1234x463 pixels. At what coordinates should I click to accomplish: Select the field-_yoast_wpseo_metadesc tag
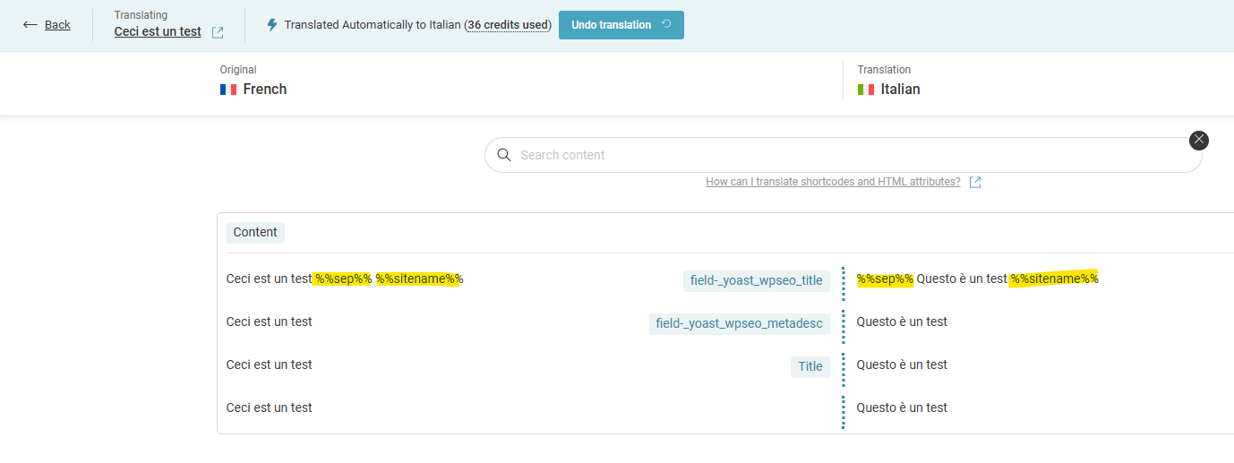(740, 323)
